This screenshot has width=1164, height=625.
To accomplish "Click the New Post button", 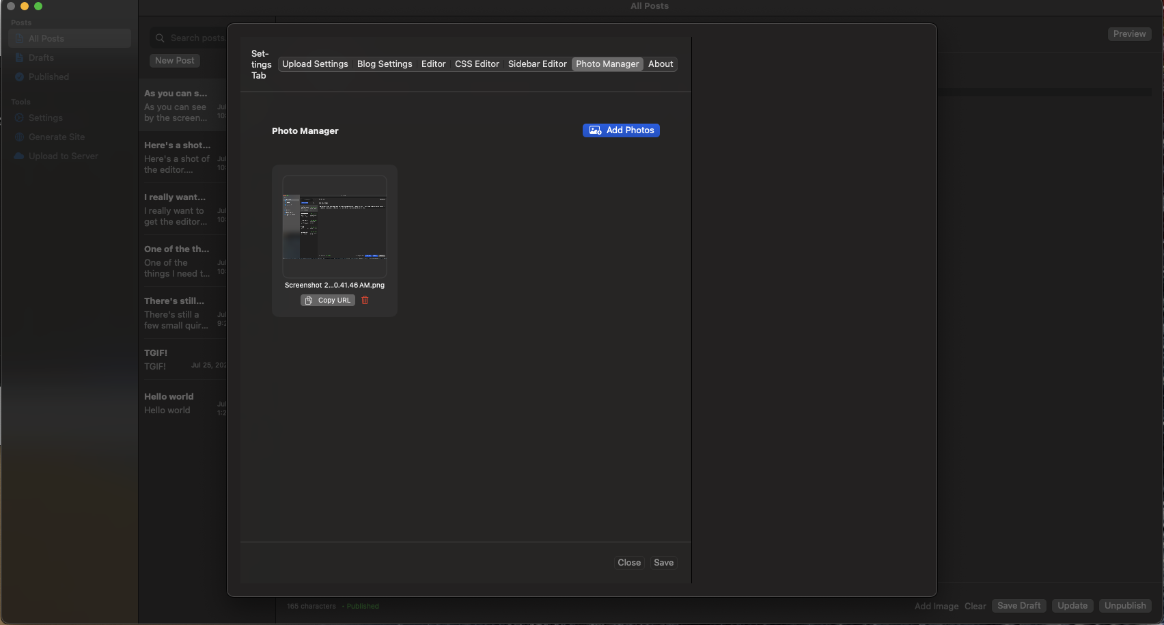I will coord(174,61).
